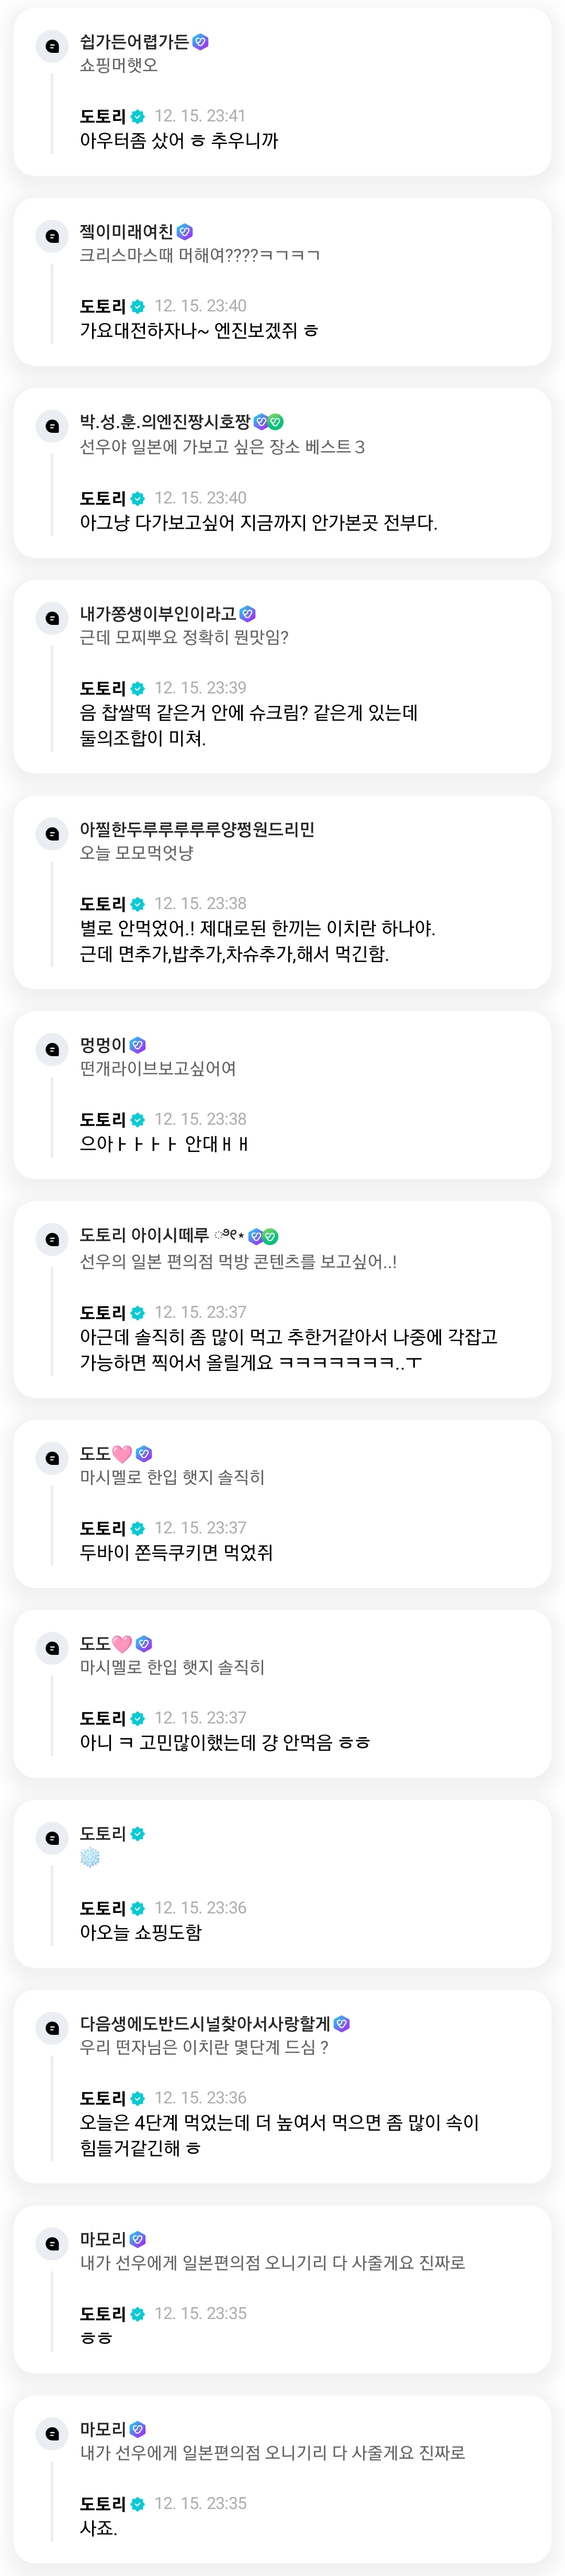Click the green badge after 박.성.훈.의엔진짱시호짱
The width and height of the screenshot is (565, 2576).
276,422
